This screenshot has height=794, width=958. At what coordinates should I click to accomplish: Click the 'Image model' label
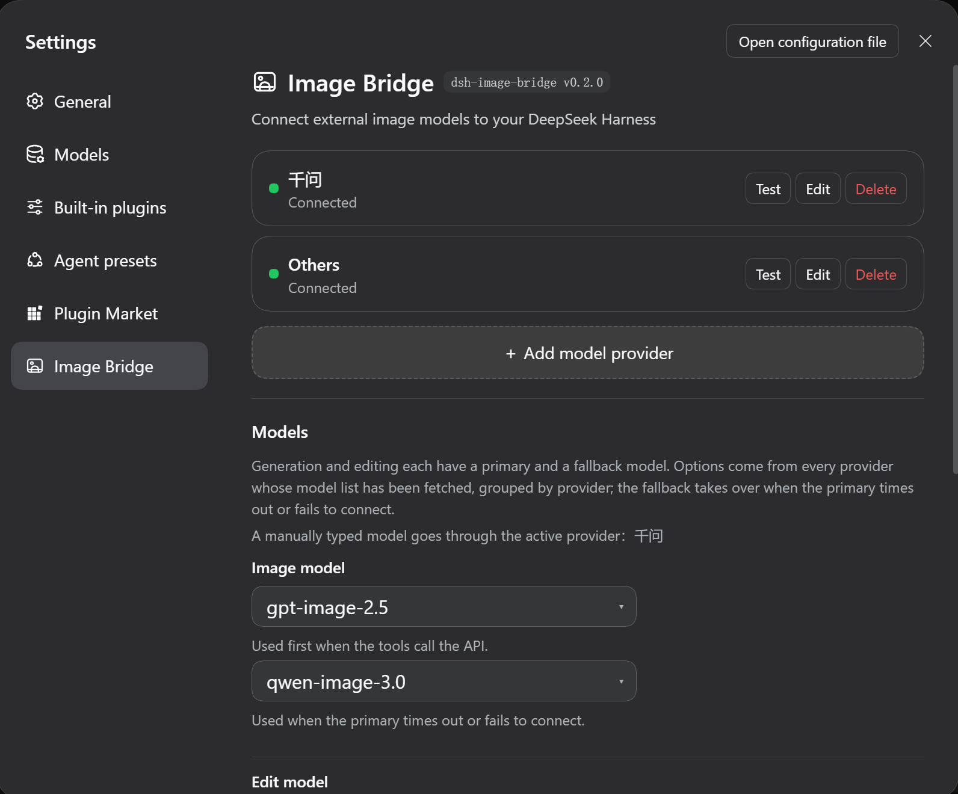298,567
